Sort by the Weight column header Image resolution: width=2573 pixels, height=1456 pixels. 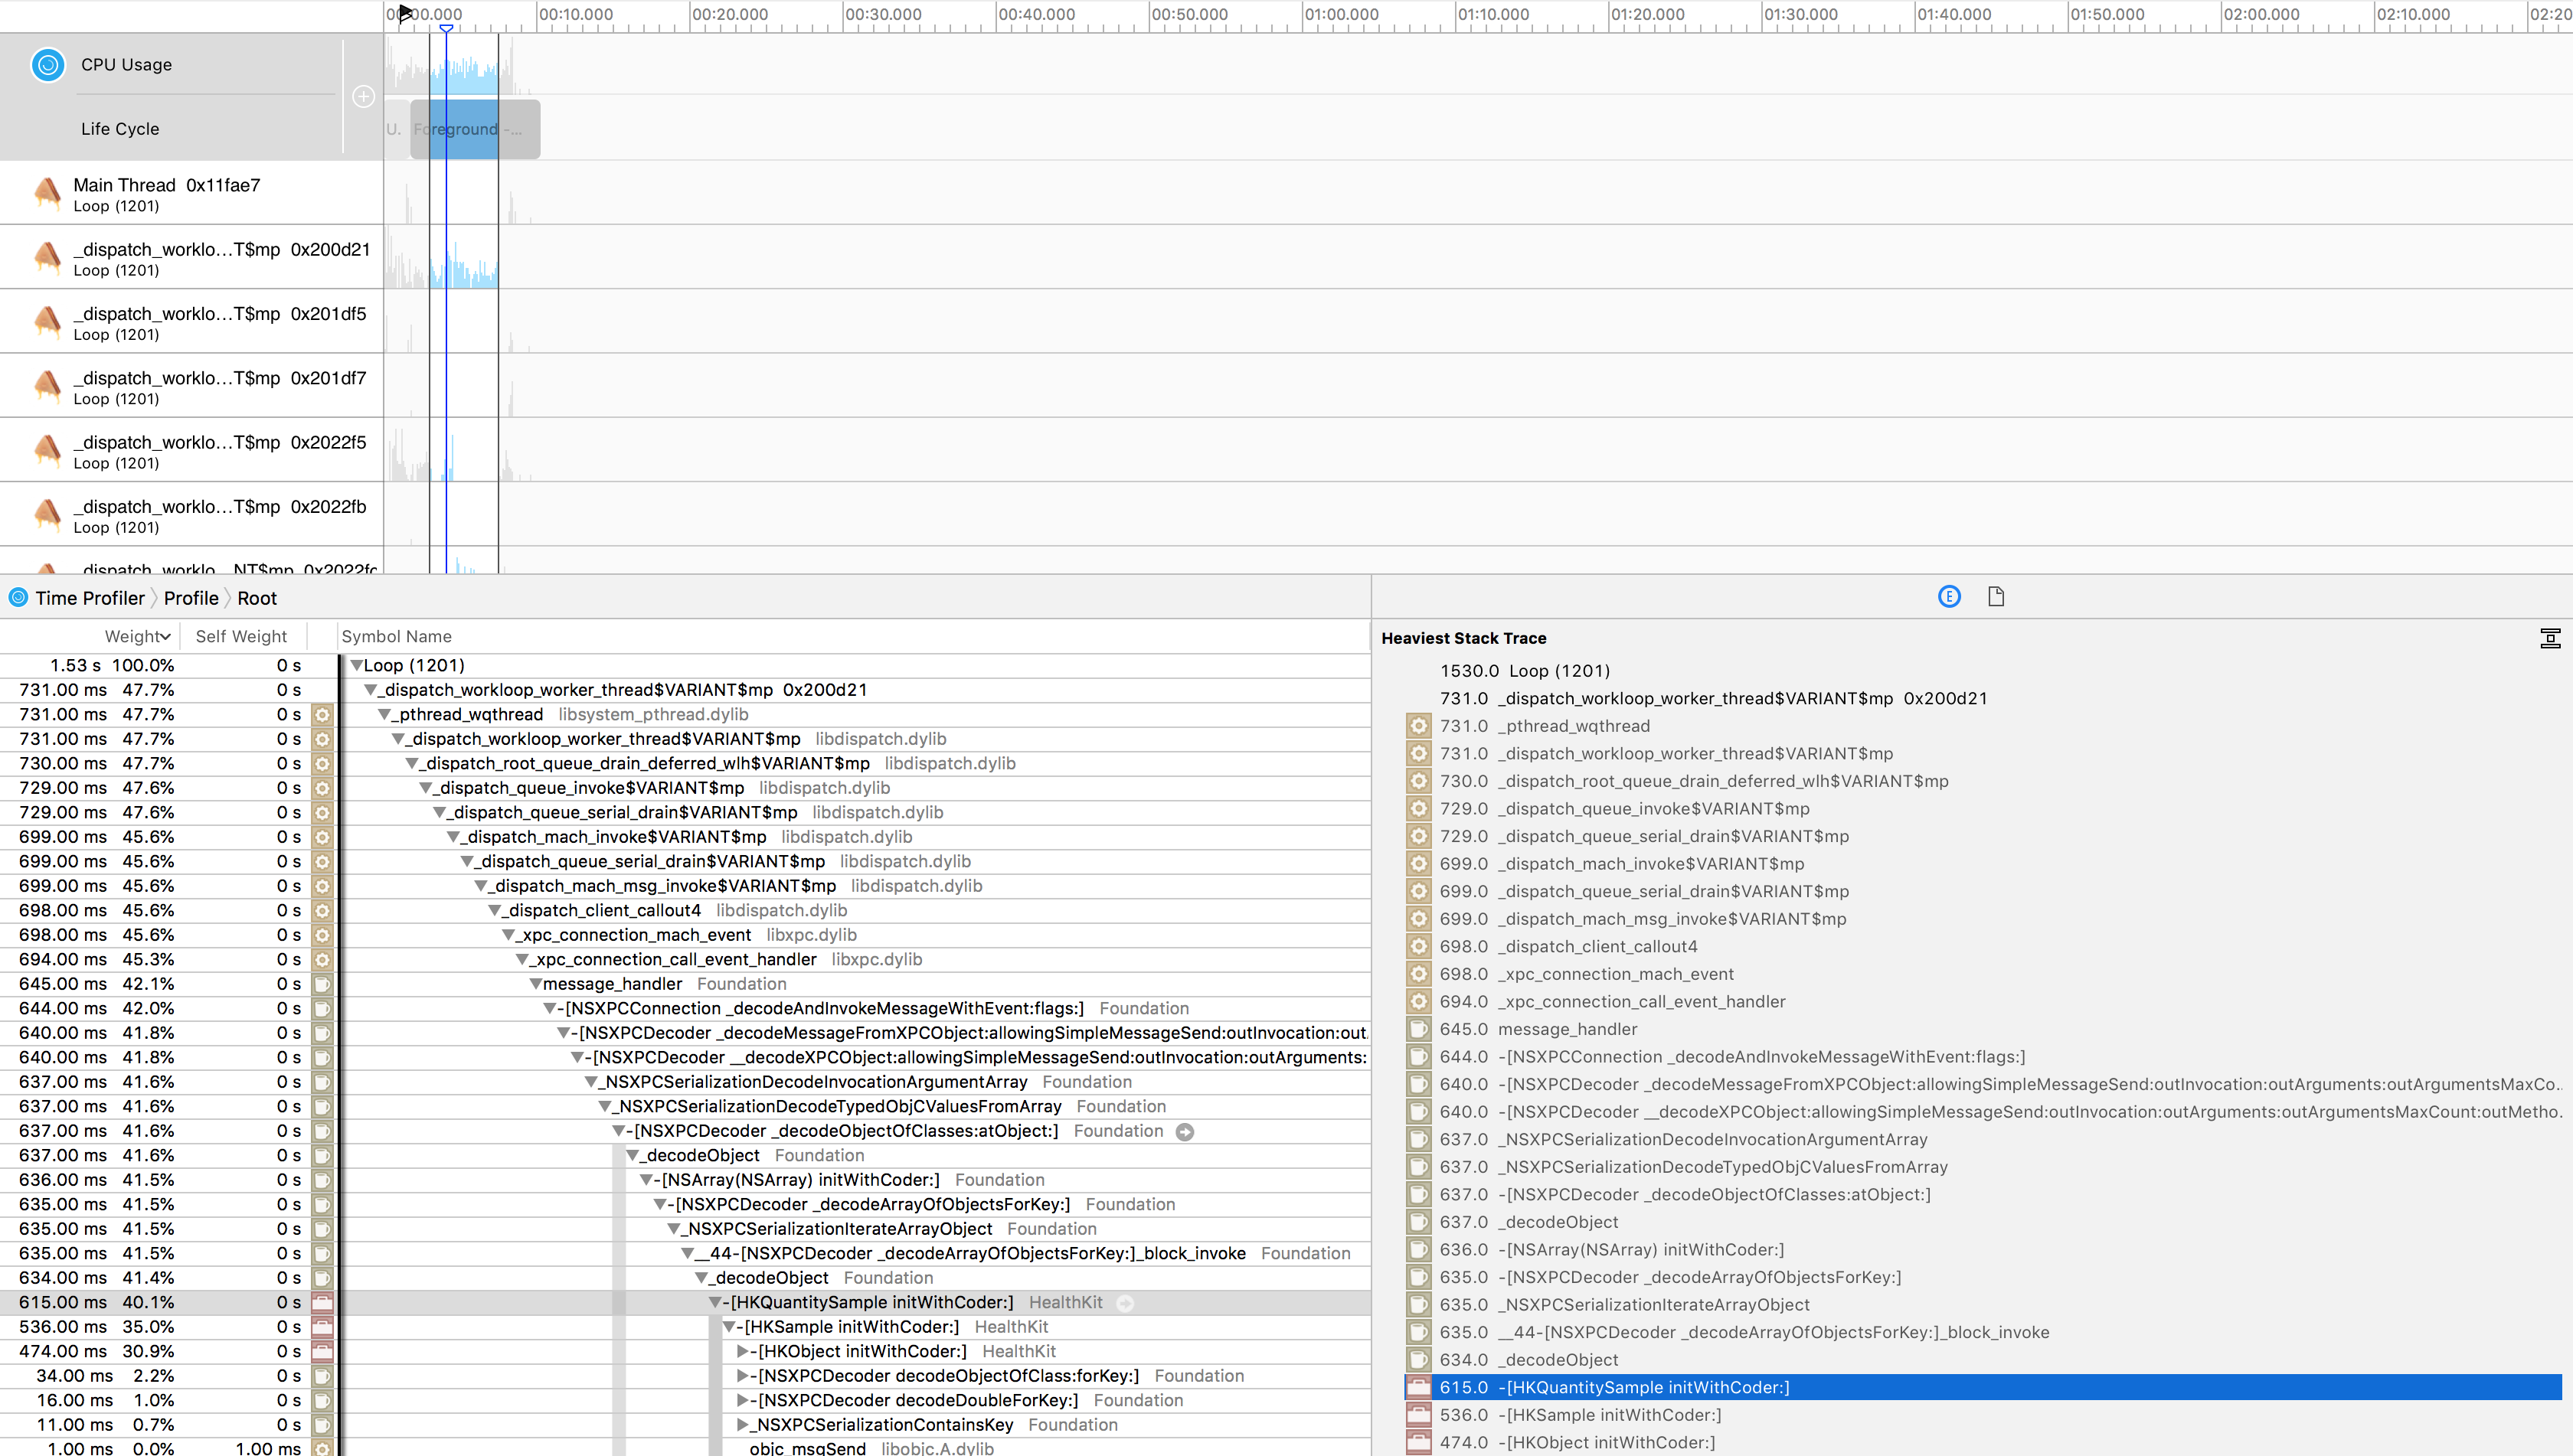click(x=138, y=636)
